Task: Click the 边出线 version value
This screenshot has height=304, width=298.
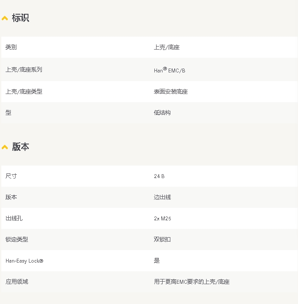Action: pyautogui.click(x=162, y=197)
